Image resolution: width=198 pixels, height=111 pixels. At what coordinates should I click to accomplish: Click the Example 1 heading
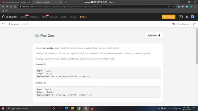click(41, 64)
